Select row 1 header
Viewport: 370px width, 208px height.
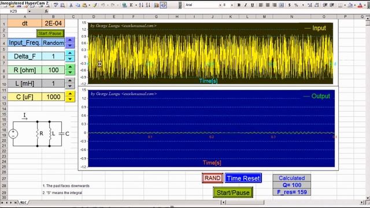point(4,23)
